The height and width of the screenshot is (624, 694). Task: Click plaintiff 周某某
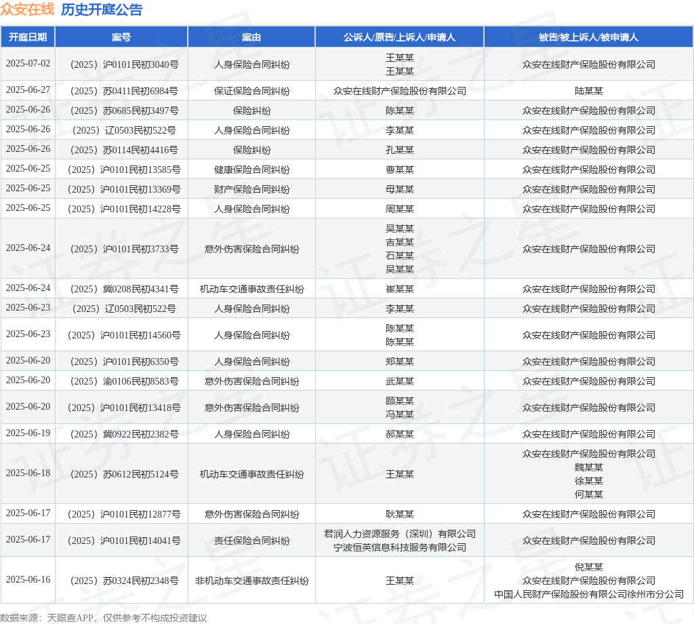[x=400, y=209]
